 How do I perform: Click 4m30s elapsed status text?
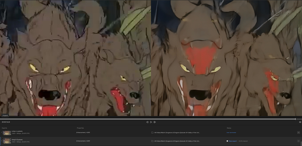tap(243, 141)
